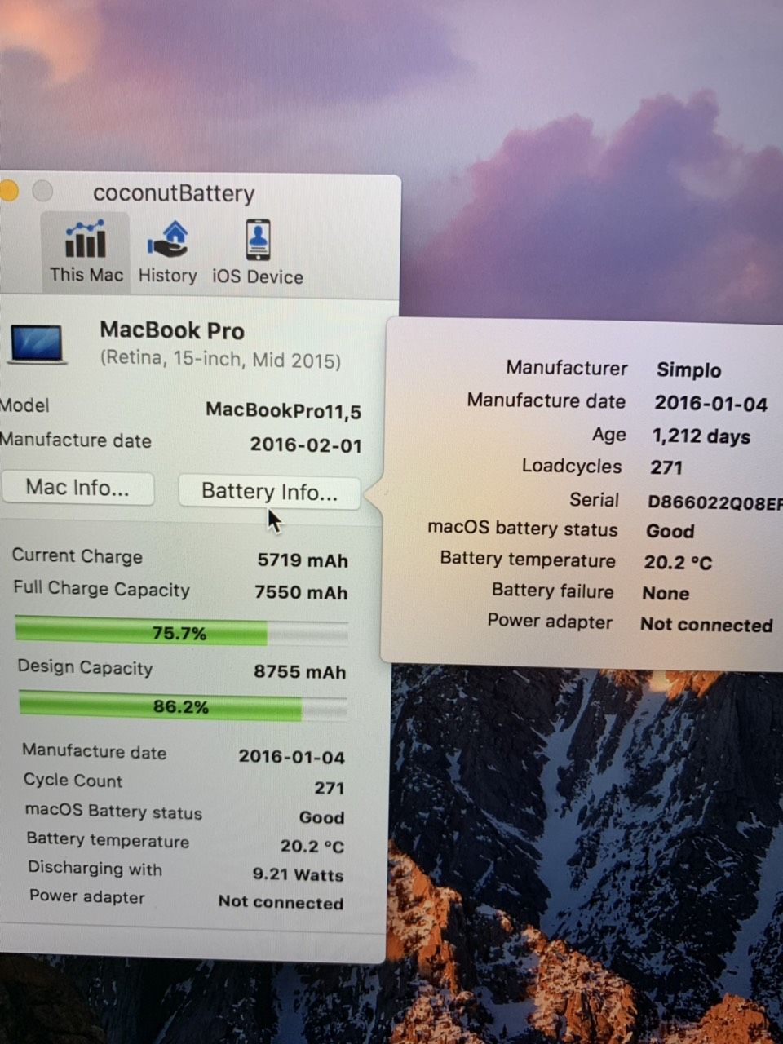Click the yellow minimize window button
This screenshot has height=1044, width=783.
point(8,191)
